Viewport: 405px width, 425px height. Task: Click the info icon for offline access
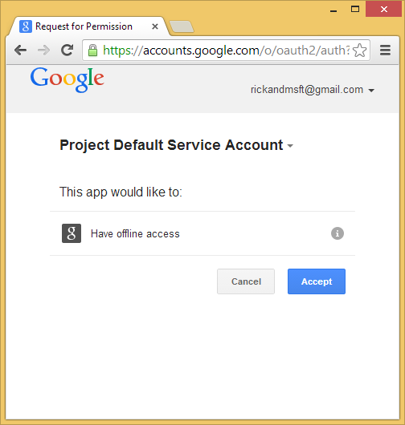pyautogui.click(x=337, y=233)
